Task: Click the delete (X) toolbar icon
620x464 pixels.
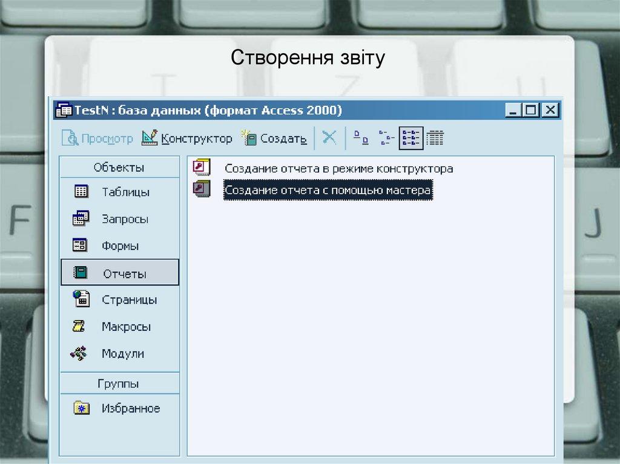Action: coord(329,137)
